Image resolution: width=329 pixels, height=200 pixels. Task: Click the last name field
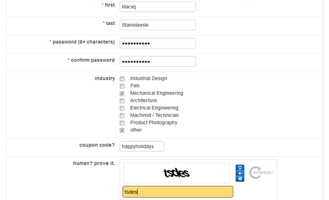coord(158,25)
